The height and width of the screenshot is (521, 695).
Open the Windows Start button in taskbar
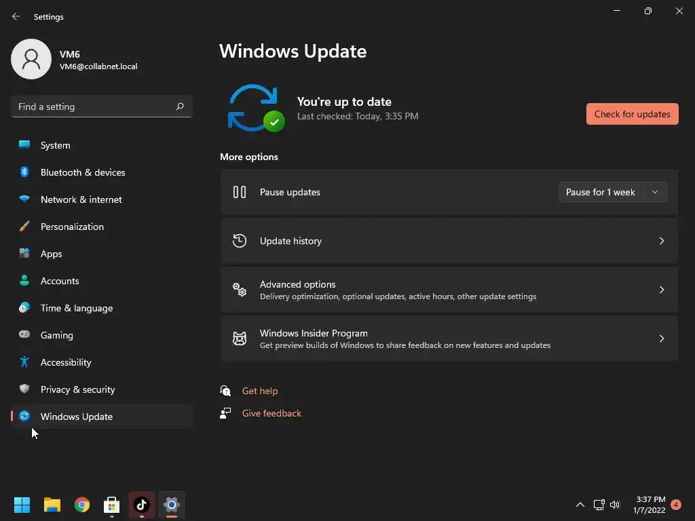click(22, 505)
